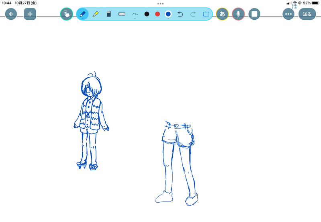The height and width of the screenshot is (222, 321).
Task: Choose the red pen color
Action: point(157,14)
